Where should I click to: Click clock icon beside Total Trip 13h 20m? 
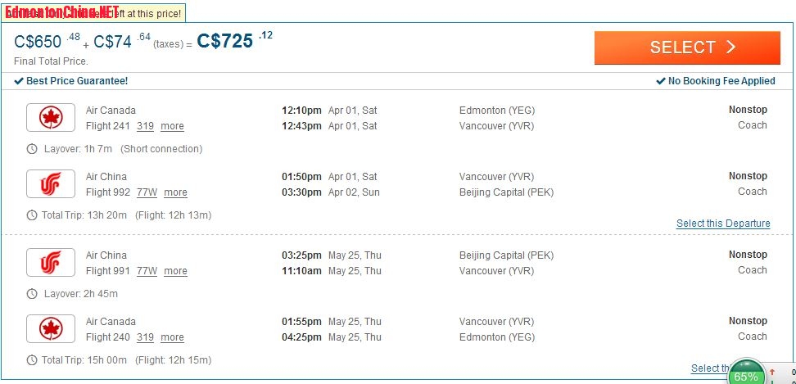click(x=32, y=215)
